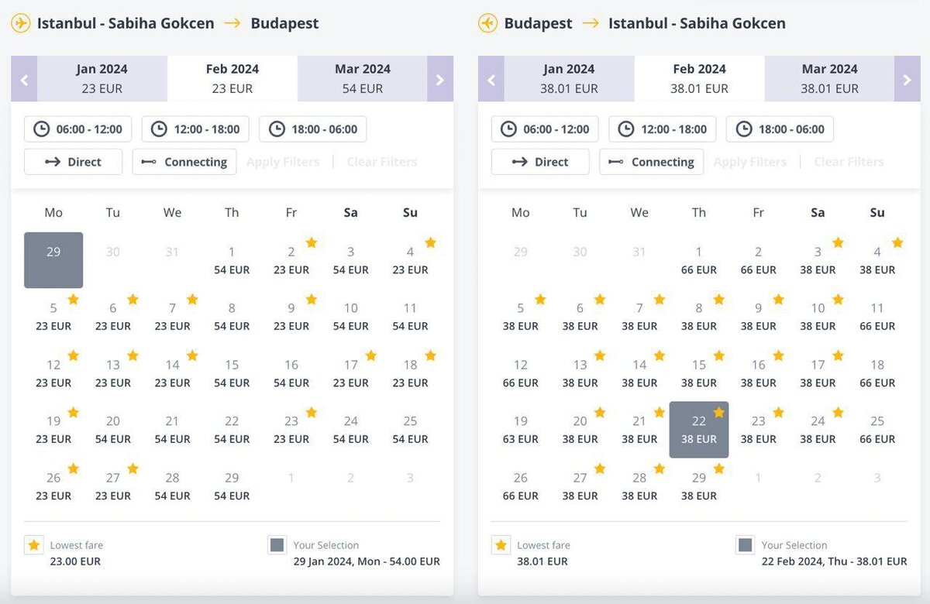Toggle 18:00 - 06:00 filter for Budapest departure
This screenshot has width=930, height=604.
coord(780,129)
